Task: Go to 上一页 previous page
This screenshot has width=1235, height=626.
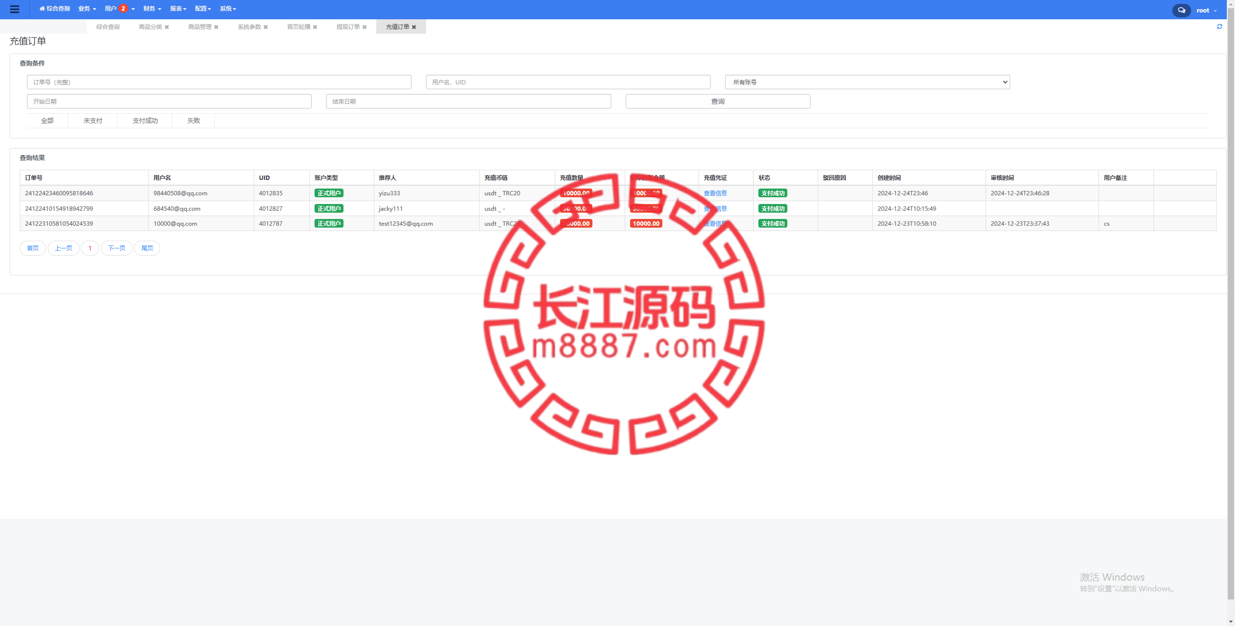Action: (64, 248)
